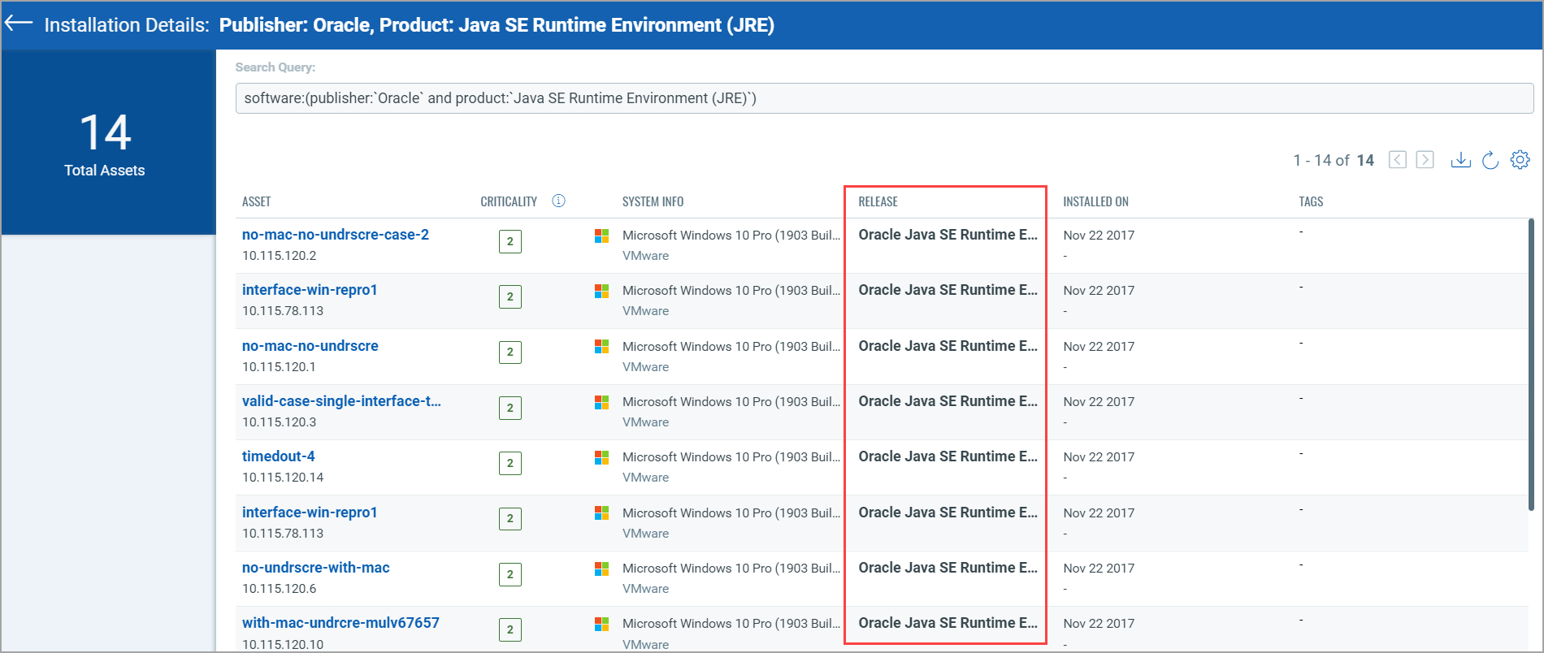The width and height of the screenshot is (1544, 653).
Task: Click install date for no-mac-no-undrscre-case-2
Action: (1099, 236)
